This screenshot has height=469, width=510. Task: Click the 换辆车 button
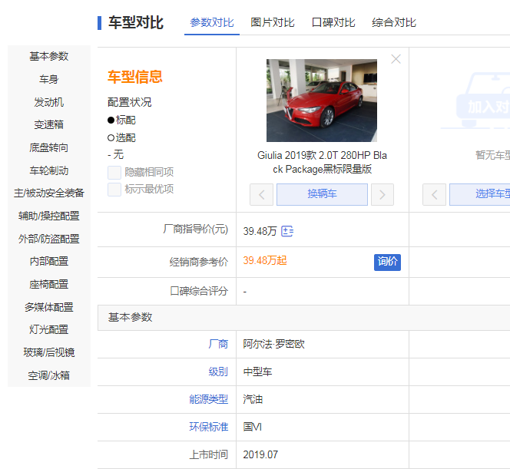coord(322,194)
